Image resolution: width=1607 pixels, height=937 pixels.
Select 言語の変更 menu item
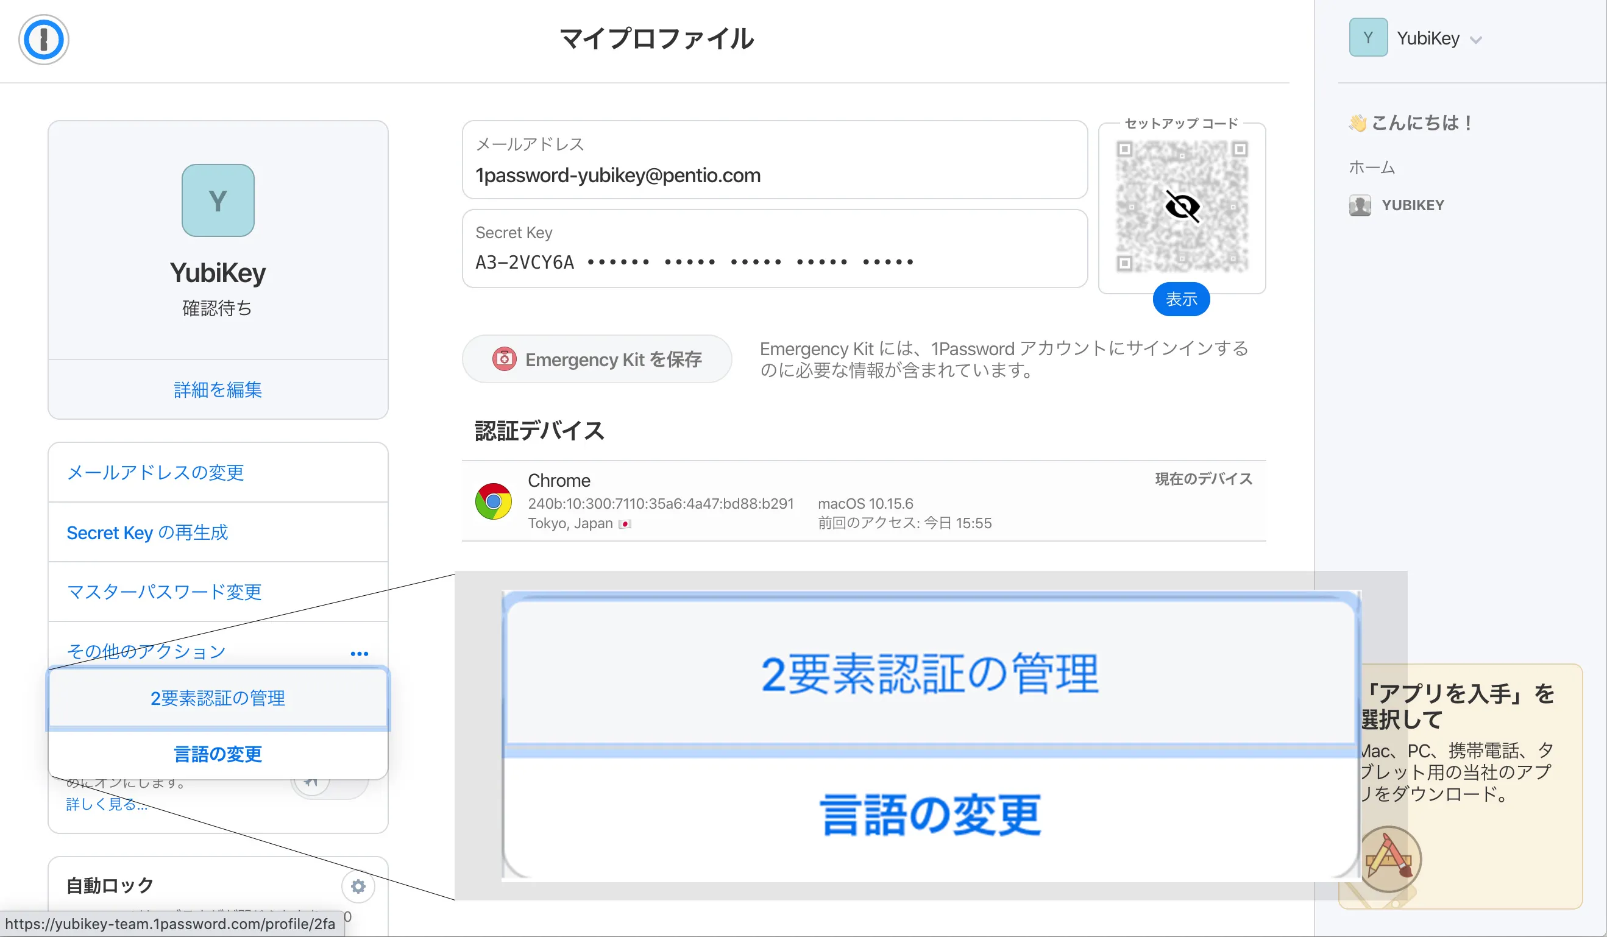[x=218, y=754]
